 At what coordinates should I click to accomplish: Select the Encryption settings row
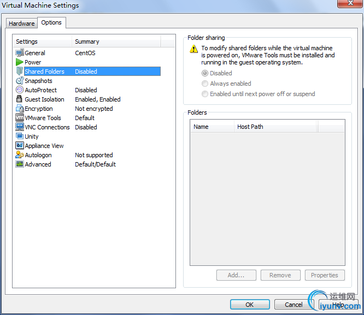coord(88,109)
